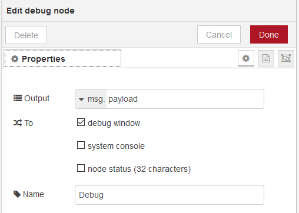This screenshot has height=213, width=299.
Task: Click the system console label
Action: [x=116, y=146]
